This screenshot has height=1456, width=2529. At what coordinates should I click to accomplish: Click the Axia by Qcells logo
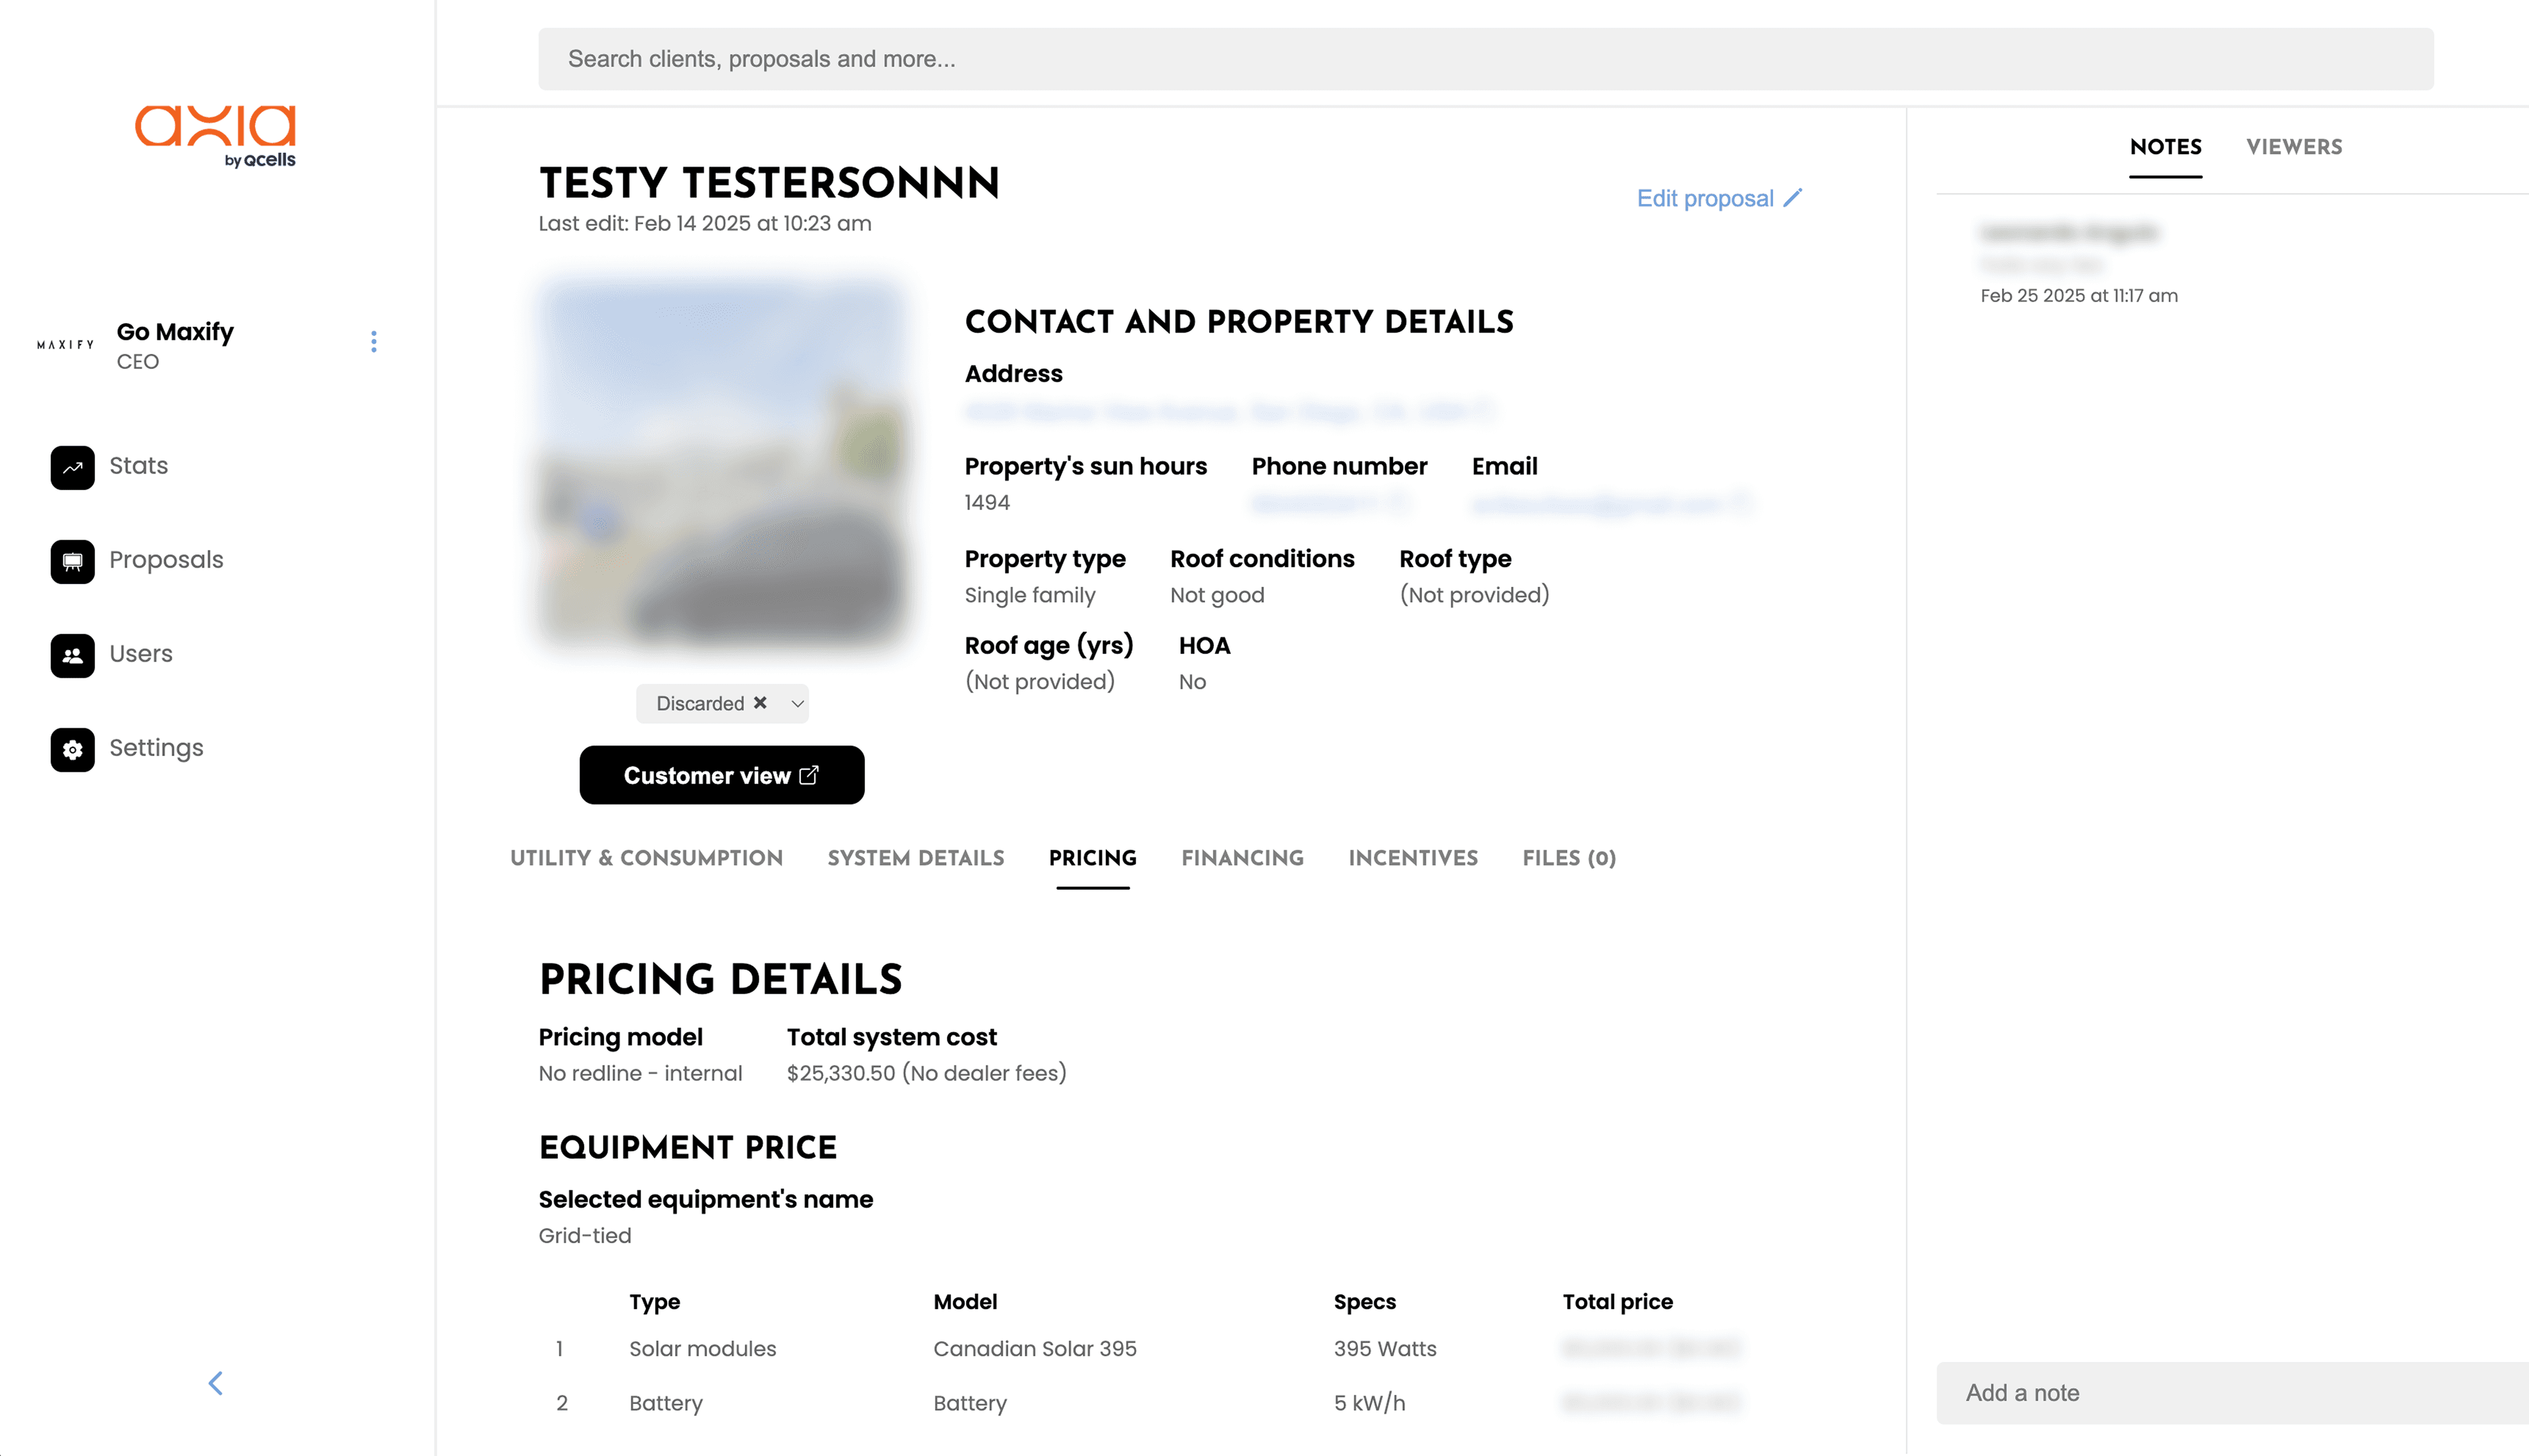(x=216, y=135)
